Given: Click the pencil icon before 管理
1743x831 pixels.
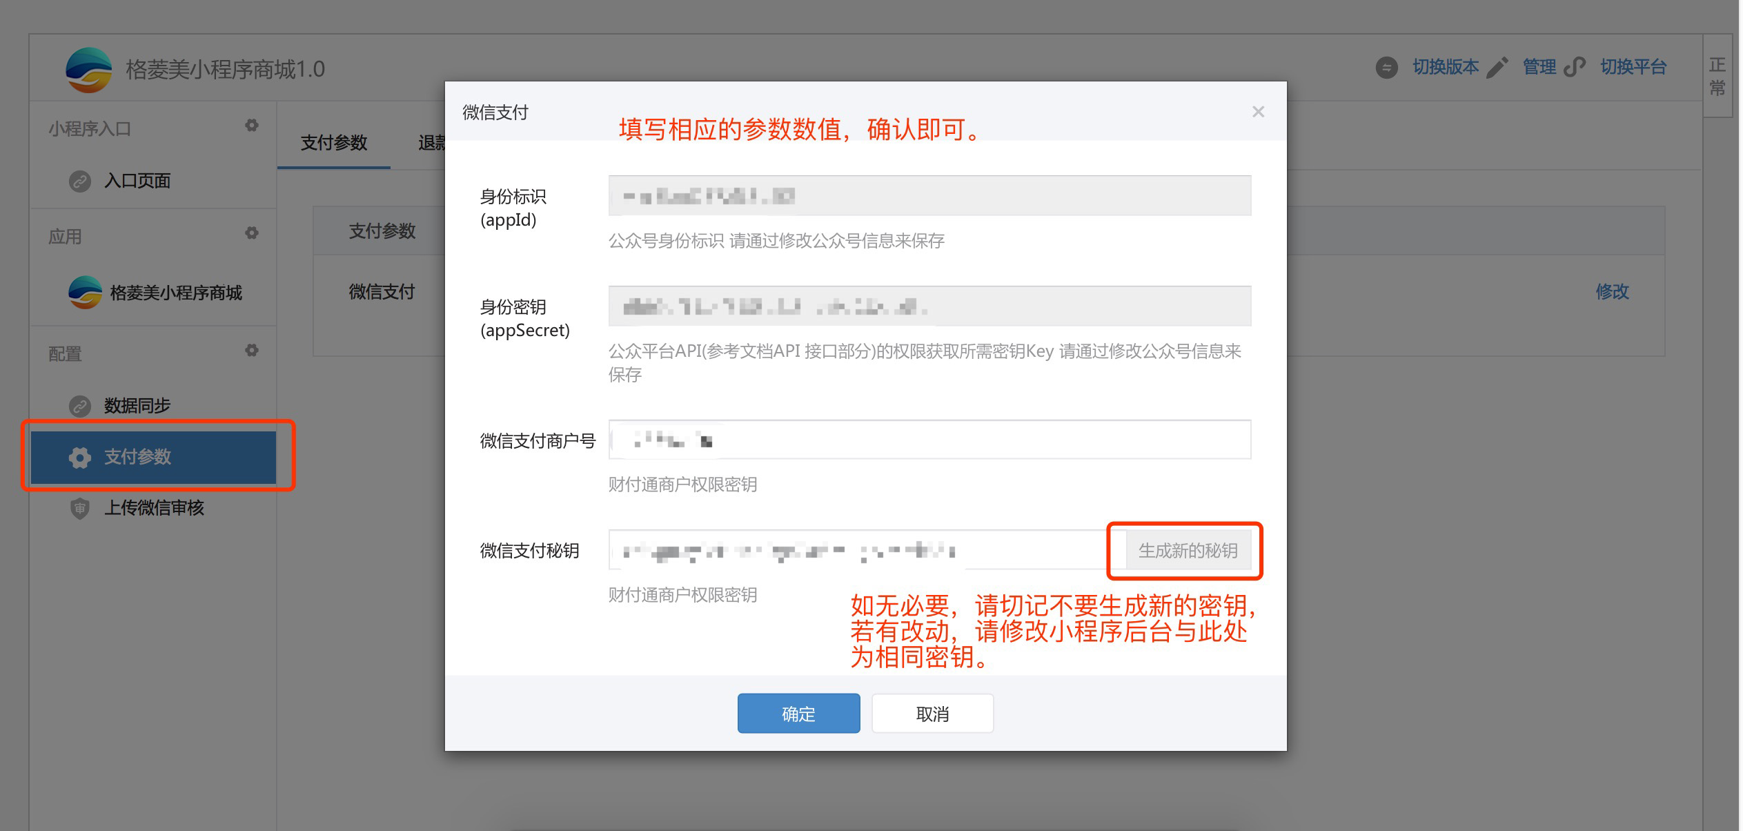Looking at the screenshot, I should pos(1497,67).
